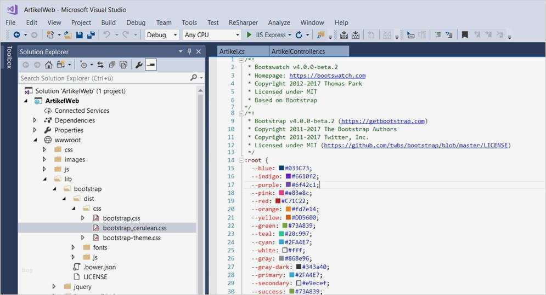
Task: Click the Save All toolbar icon
Action: [x=91, y=35]
